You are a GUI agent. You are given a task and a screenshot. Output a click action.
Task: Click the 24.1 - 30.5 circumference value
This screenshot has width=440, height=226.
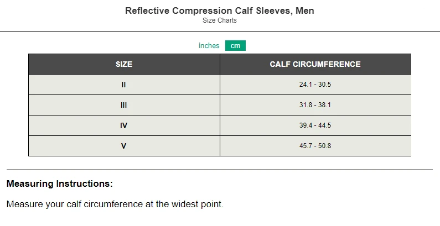point(315,85)
